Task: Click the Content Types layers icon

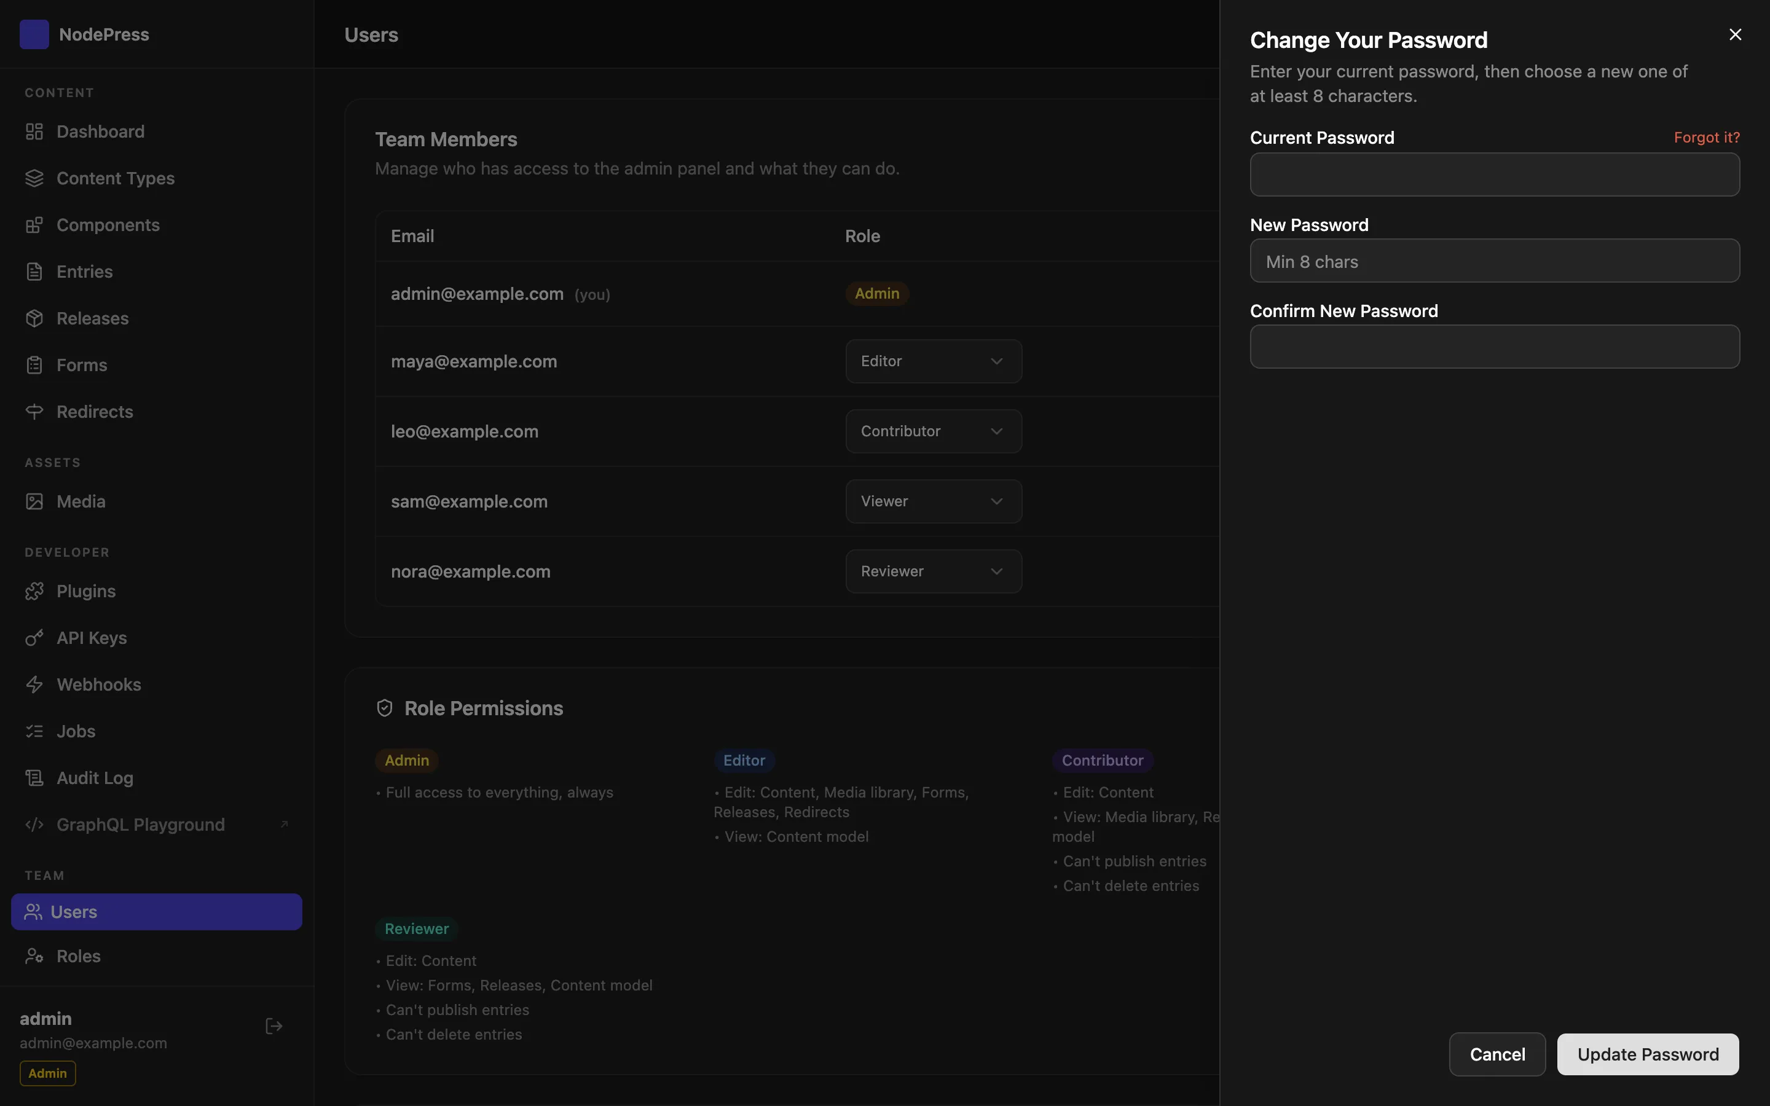Action: (x=34, y=178)
